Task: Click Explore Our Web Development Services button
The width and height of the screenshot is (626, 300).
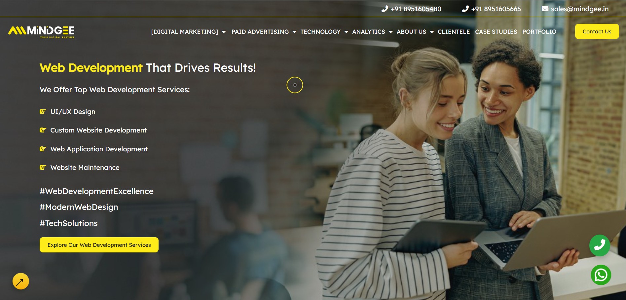Action: pos(99,245)
